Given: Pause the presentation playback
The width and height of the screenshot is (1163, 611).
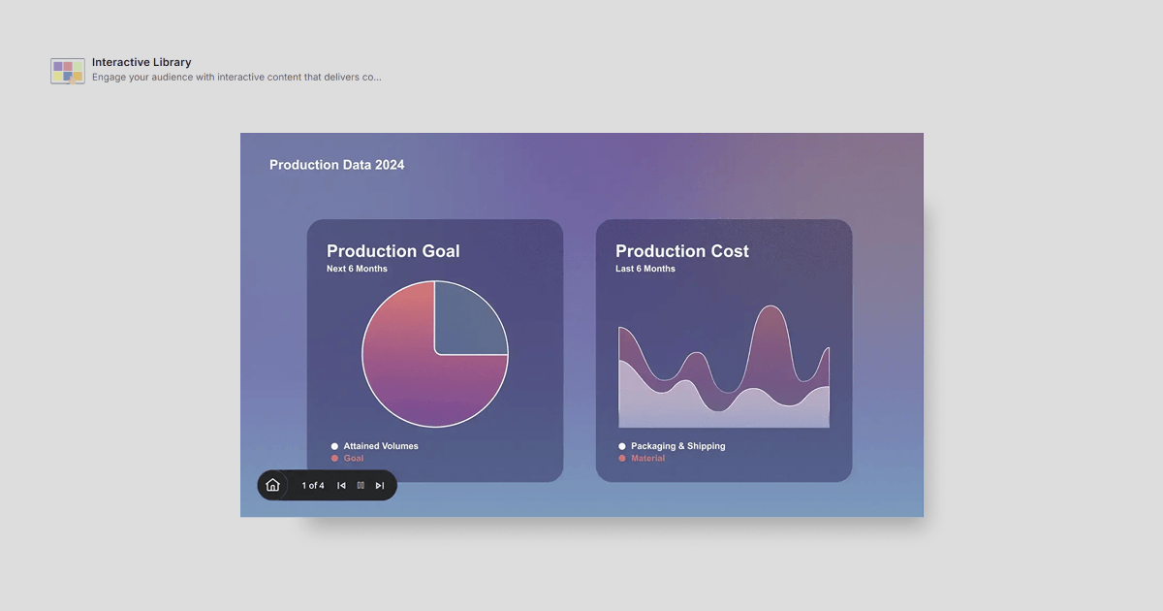Looking at the screenshot, I should (x=361, y=485).
